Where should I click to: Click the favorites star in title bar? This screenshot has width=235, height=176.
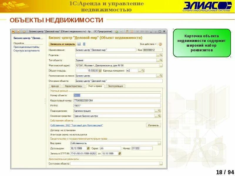point(24,32)
